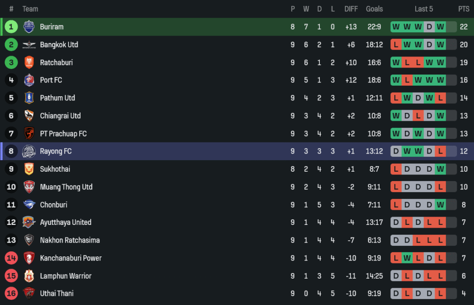Image resolution: width=474 pixels, height=305 pixels.
Task: Click the Last 5 column header
Action: [424, 9]
